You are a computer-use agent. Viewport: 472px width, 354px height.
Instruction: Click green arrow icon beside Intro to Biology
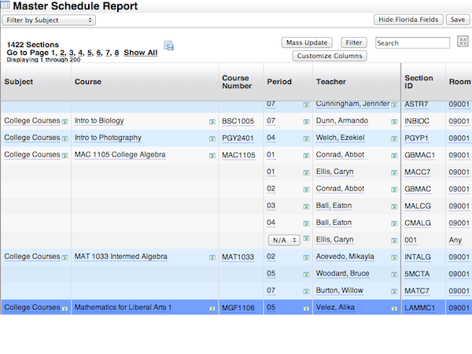(x=212, y=122)
